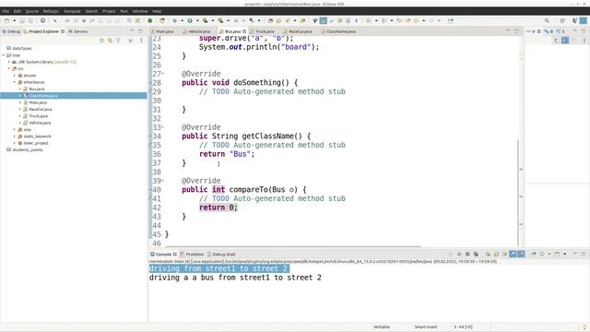Open the New wizard dropdown arrow
This screenshot has width=590, height=332.
point(15,20)
